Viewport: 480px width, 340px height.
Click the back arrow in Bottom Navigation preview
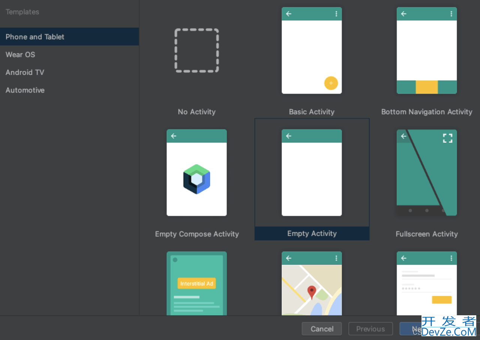point(403,14)
